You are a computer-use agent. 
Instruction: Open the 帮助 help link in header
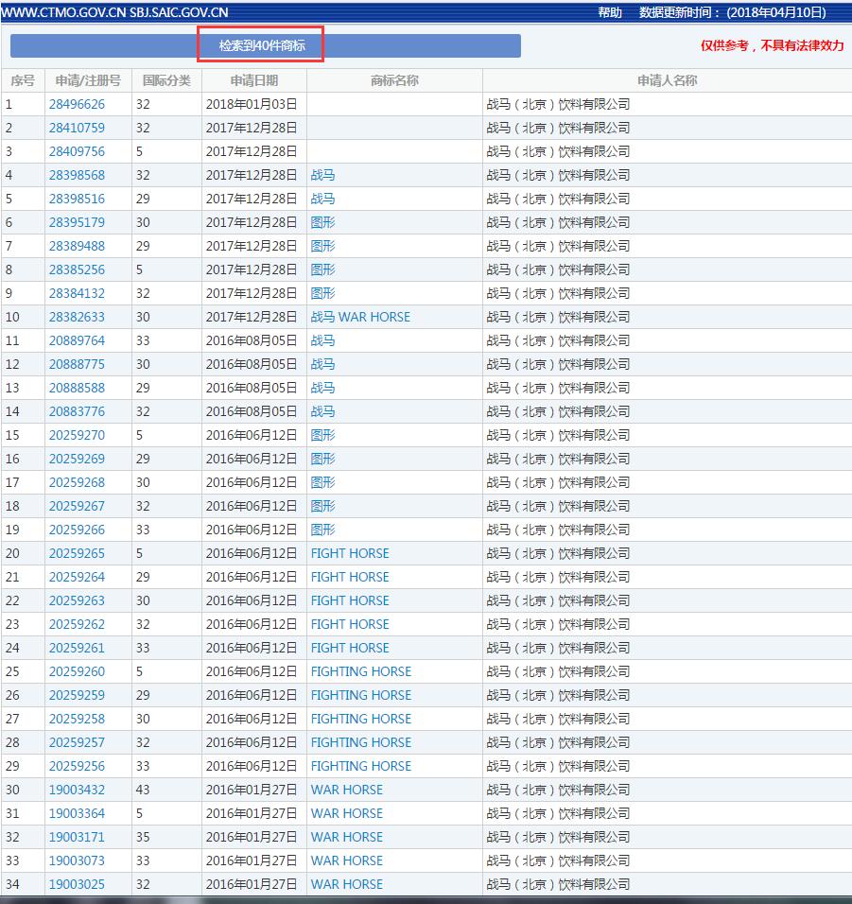pos(610,12)
